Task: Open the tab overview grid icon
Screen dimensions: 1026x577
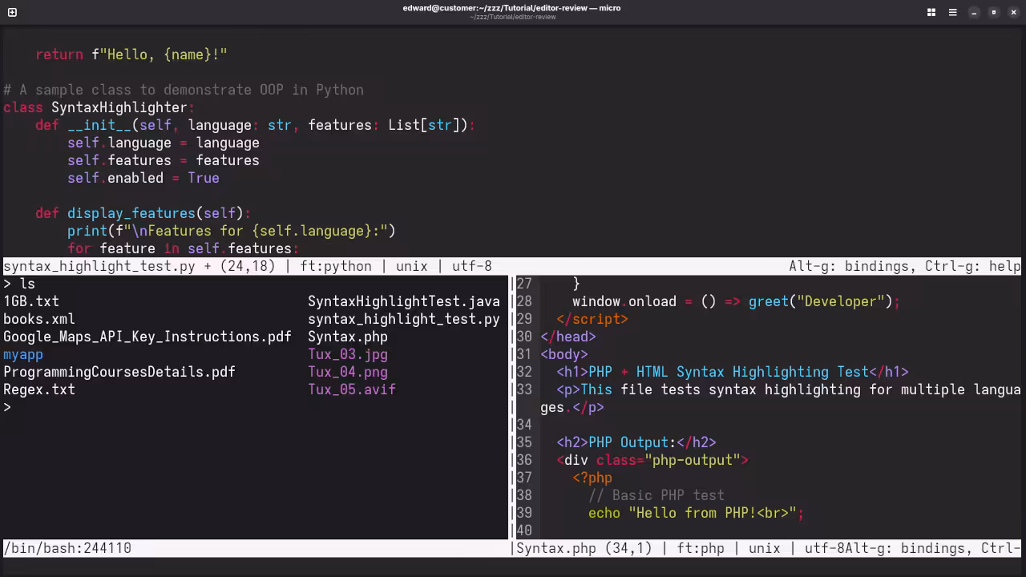Action: point(931,12)
